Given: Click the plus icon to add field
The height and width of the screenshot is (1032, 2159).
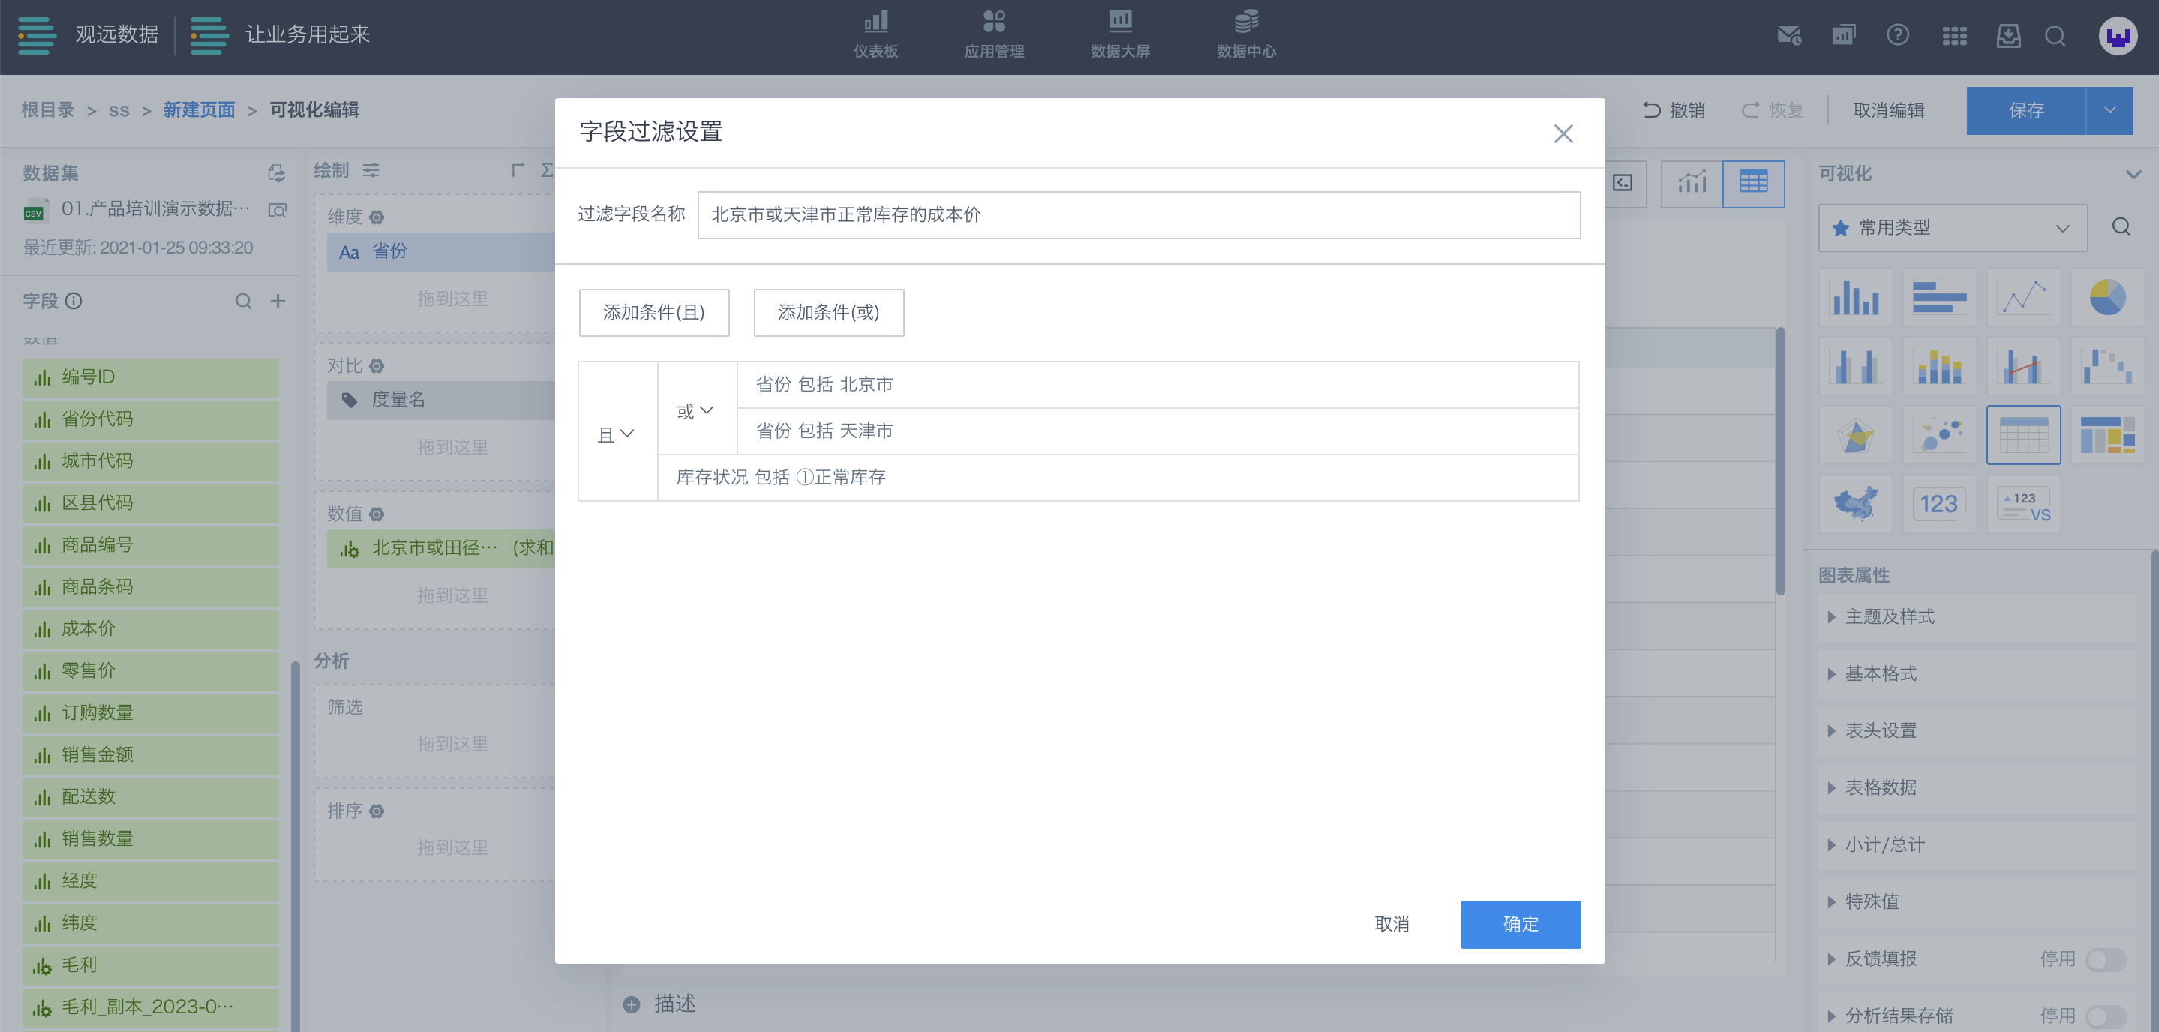Looking at the screenshot, I should click(278, 301).
